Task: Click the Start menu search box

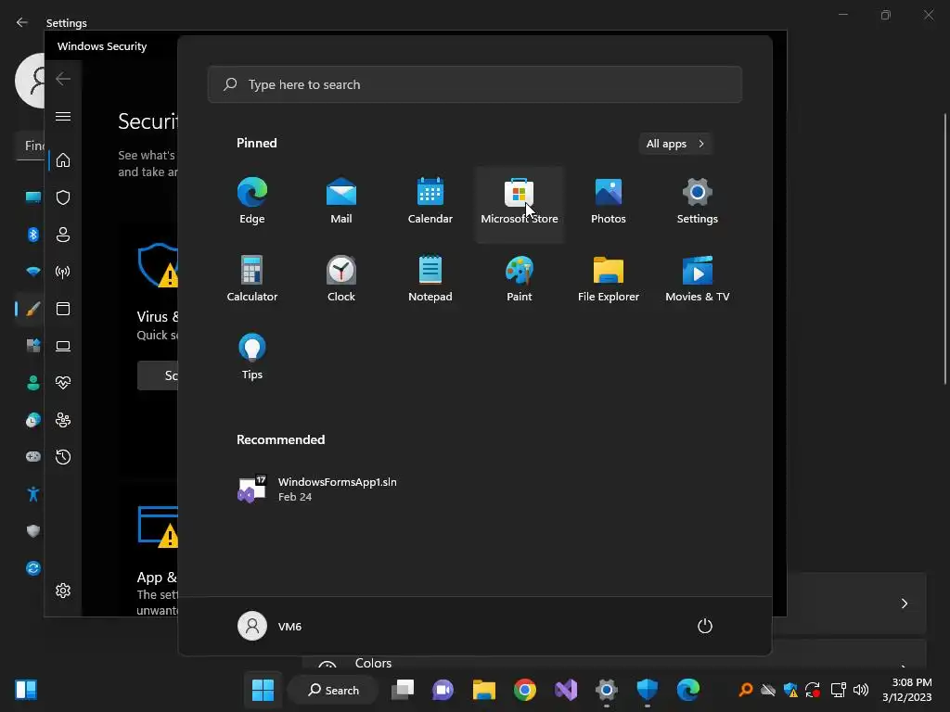Action: (x=474, y=84)
